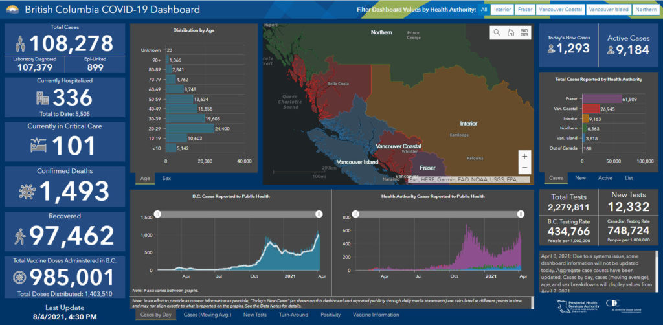Screen dimensions: 663x325
Task: Click the map search magnifier icon
Action: point(497,32)
